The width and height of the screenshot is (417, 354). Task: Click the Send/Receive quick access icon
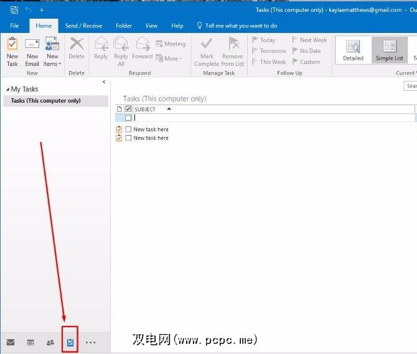(x=14, y=10)
